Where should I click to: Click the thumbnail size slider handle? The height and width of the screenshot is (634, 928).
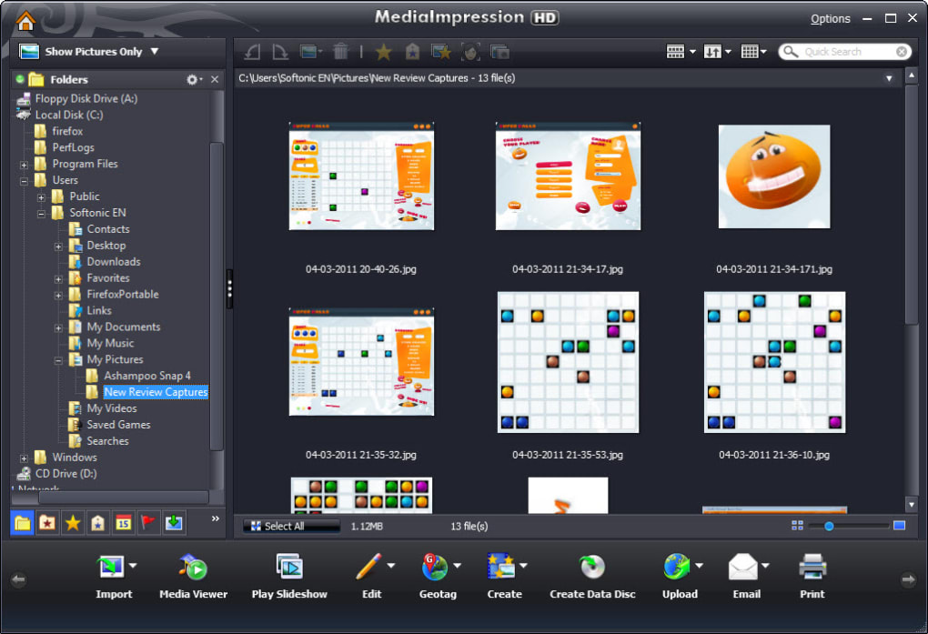click(829, 526)
